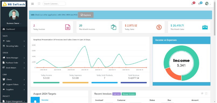Click the This Month Sales briefcase icon
This screenshot has height=103, width=217.
tap(205, 27)
